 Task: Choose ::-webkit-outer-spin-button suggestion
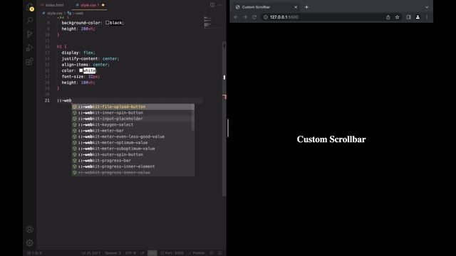coord(133,154)
